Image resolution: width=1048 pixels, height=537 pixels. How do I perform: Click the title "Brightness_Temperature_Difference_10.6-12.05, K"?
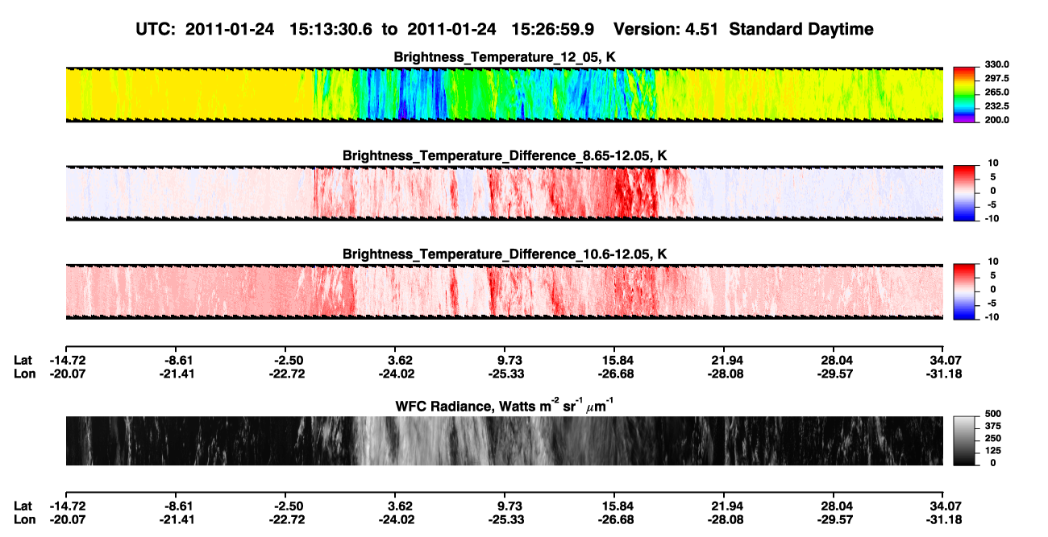pyautogui.click(x=505, y=254)
